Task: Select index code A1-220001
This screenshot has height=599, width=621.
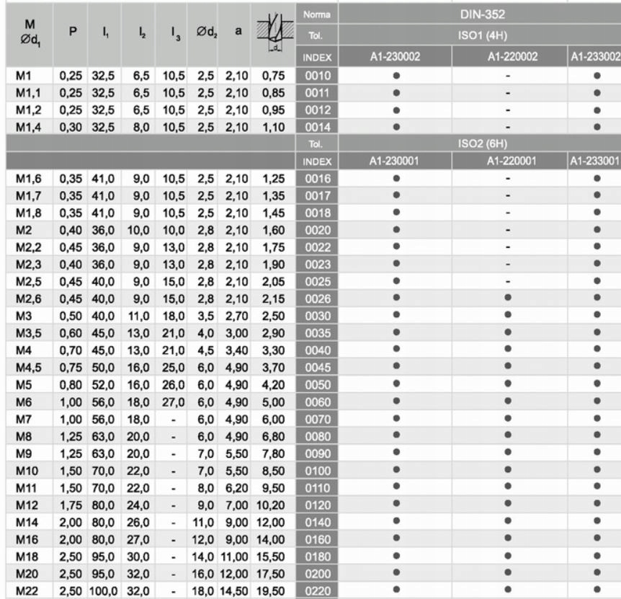Action: pos(511,161)
